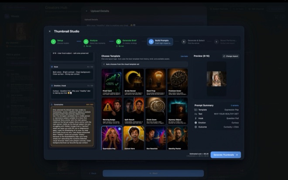Choose the Split Result template
The image size is (288, 180).
[134, 111]
